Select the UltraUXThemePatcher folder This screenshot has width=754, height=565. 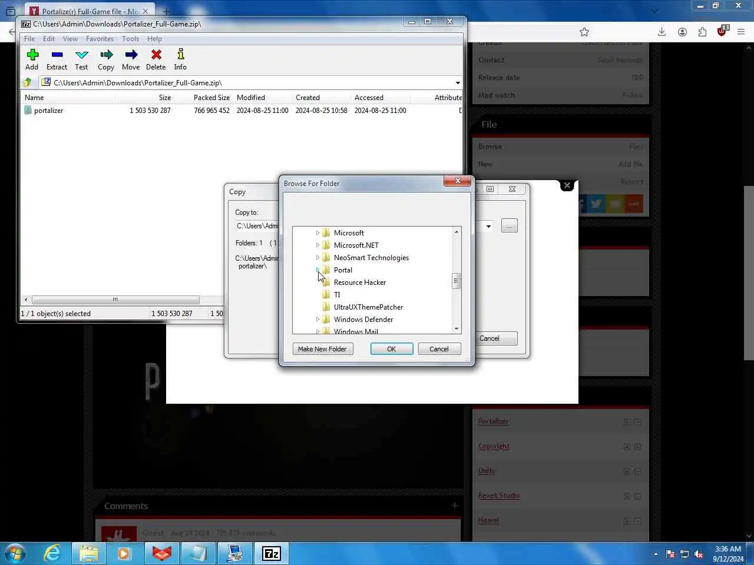pyautogui.click(x=368, y=307)
